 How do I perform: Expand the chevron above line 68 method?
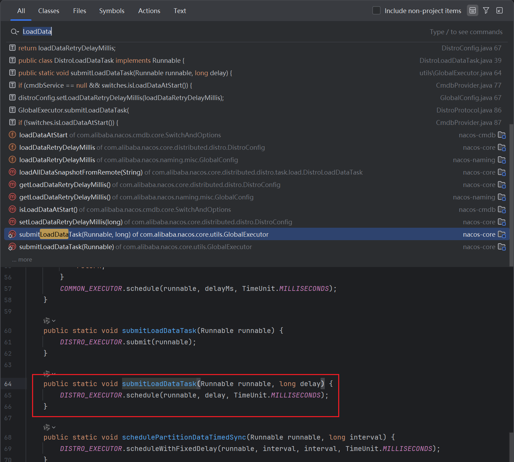point(54,427)
